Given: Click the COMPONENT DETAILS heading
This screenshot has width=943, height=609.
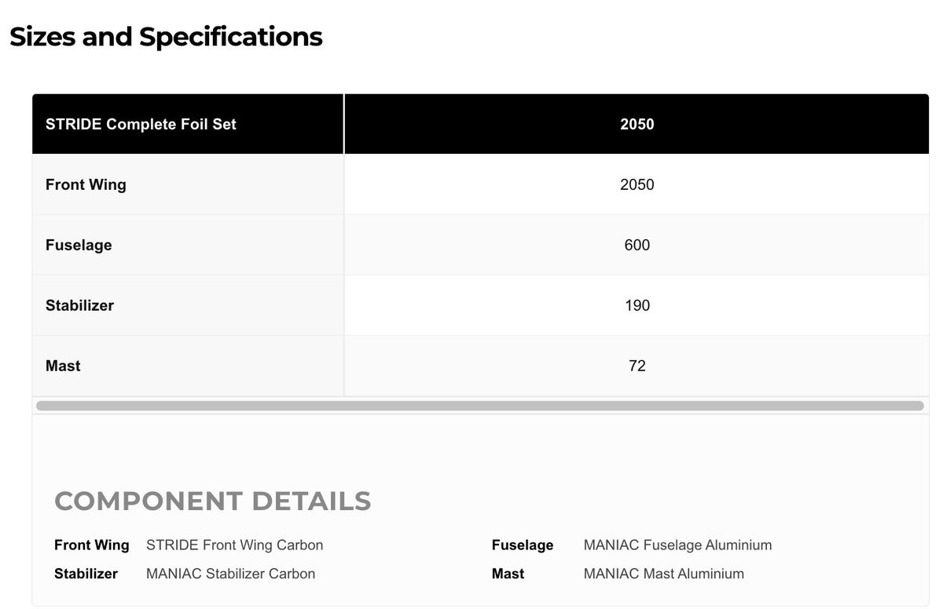Looking at the screenshot, I should 212,501.
